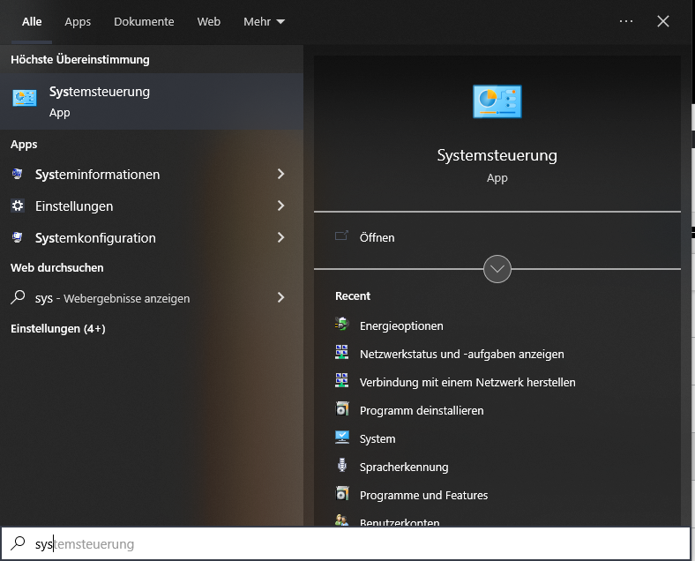
Task: Click the Programme und Features icon
Action: pos(342,495)
